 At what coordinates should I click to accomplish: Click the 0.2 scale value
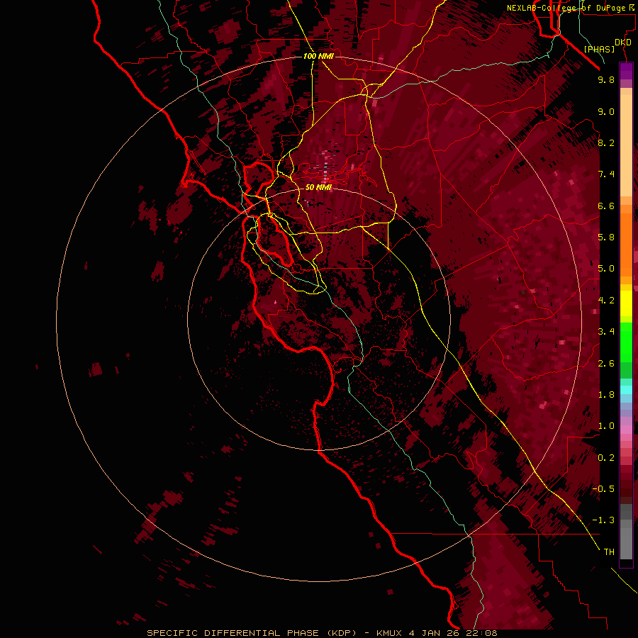coord(606,458)
